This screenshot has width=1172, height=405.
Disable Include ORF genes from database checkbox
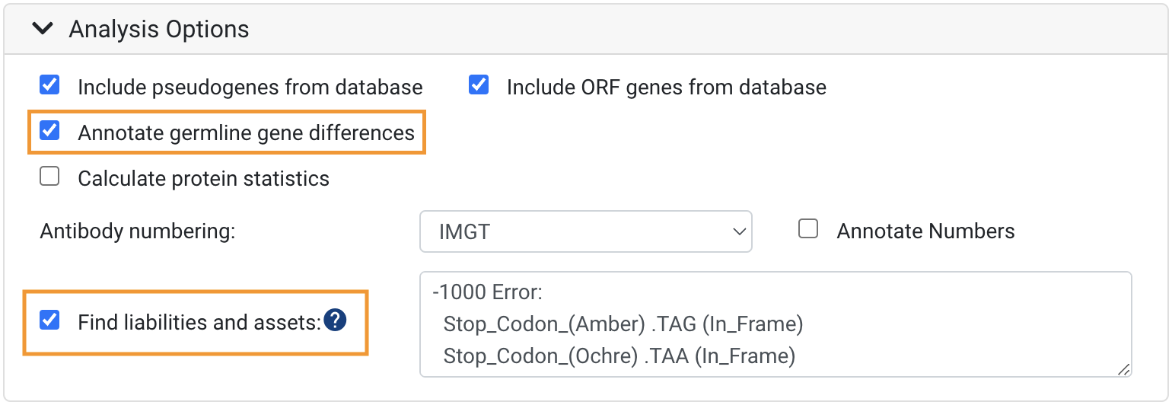coord(479,85)
